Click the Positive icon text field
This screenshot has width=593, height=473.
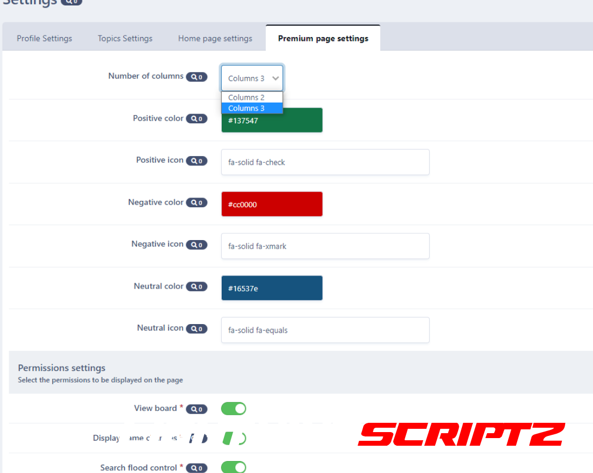pyautogui.click(x=325, y=162)
